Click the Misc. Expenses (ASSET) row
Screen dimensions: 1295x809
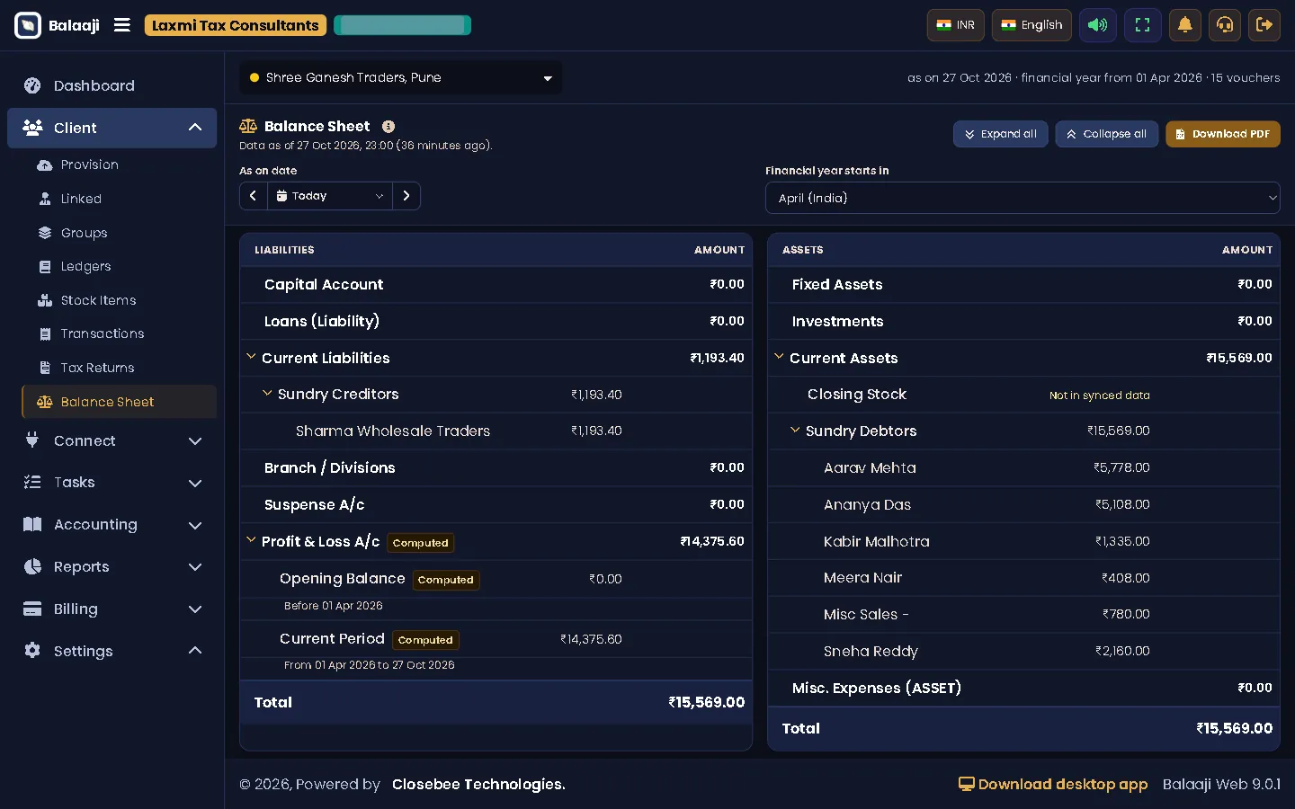[x=1023, y=688]
